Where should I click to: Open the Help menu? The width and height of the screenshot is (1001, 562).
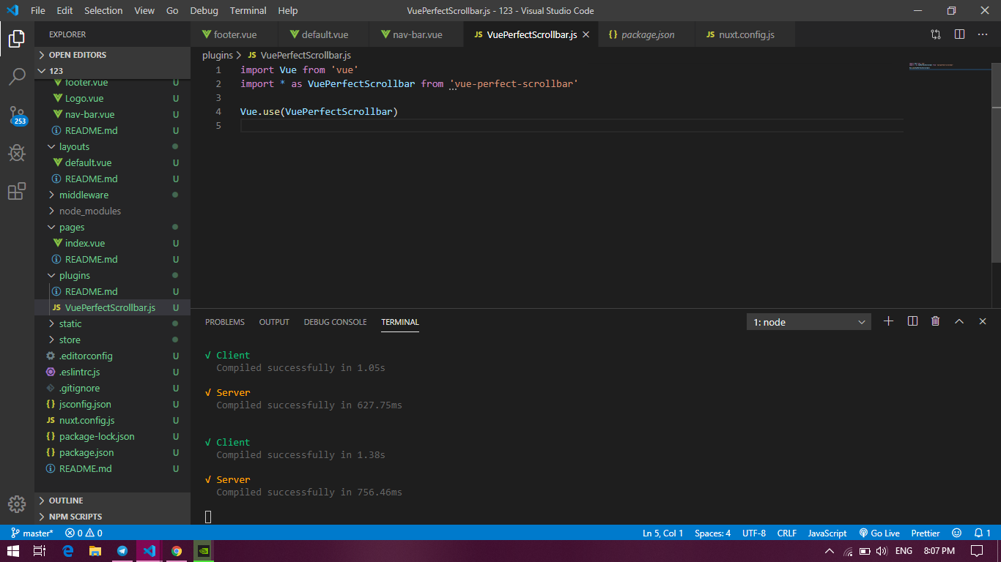point(288,10)
